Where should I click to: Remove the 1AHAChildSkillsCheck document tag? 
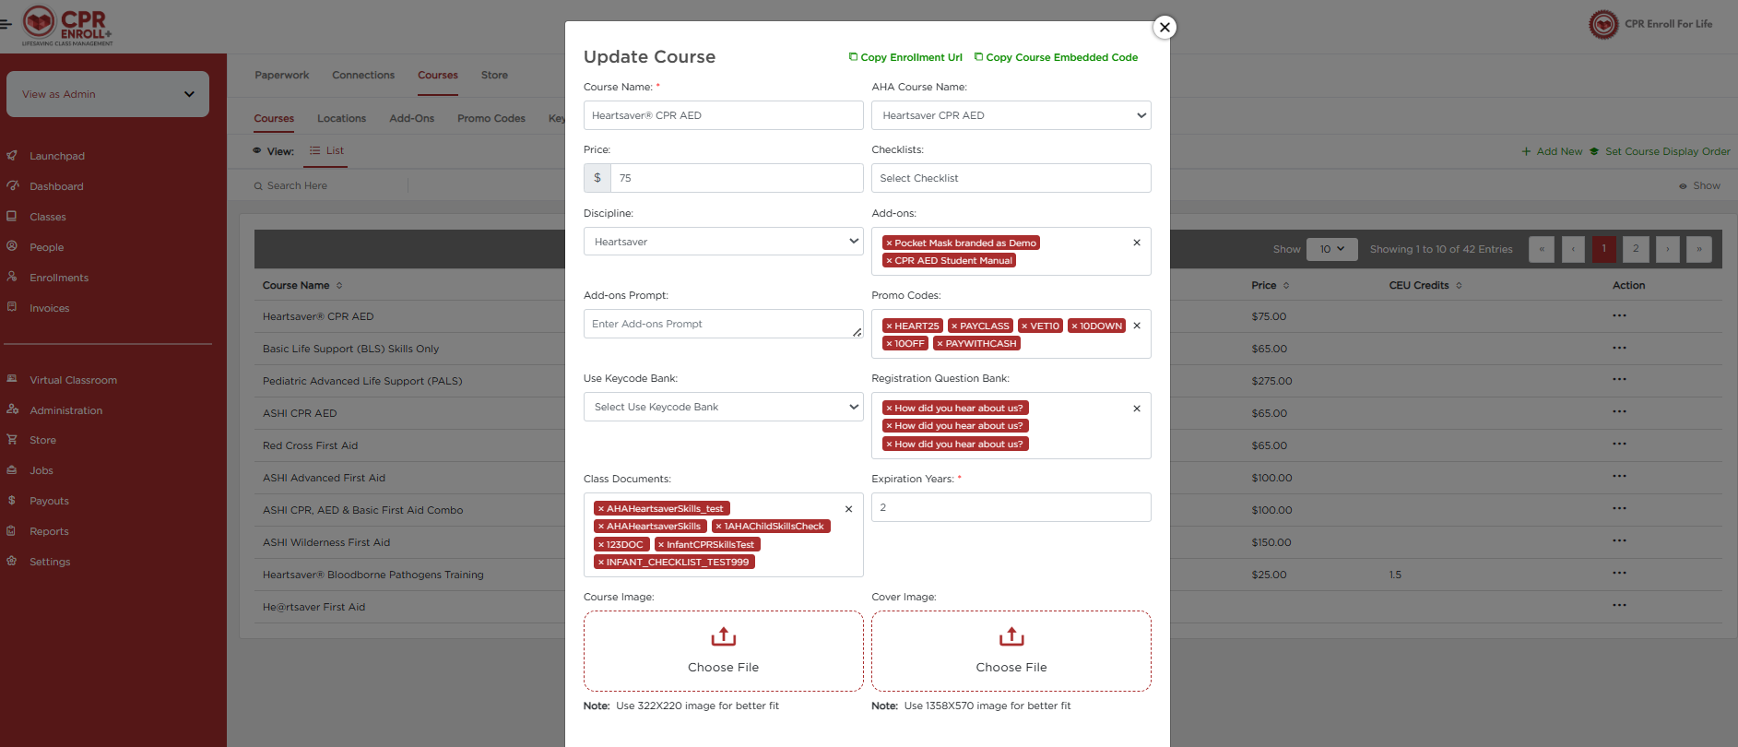point(718,527)
